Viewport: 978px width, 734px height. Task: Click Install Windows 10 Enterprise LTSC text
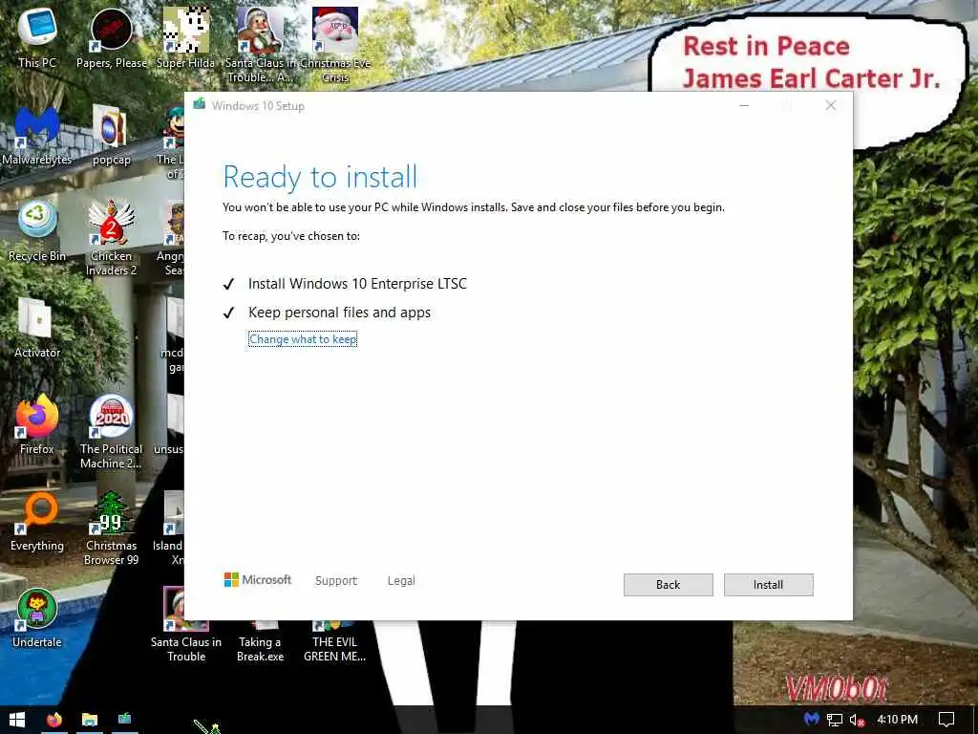[x=357, y=284]
